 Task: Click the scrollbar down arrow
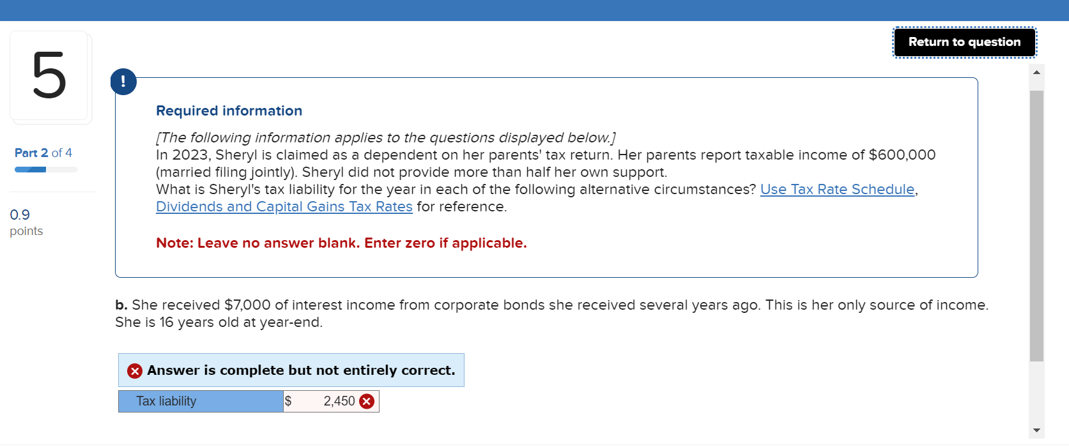coord(1036,430)
